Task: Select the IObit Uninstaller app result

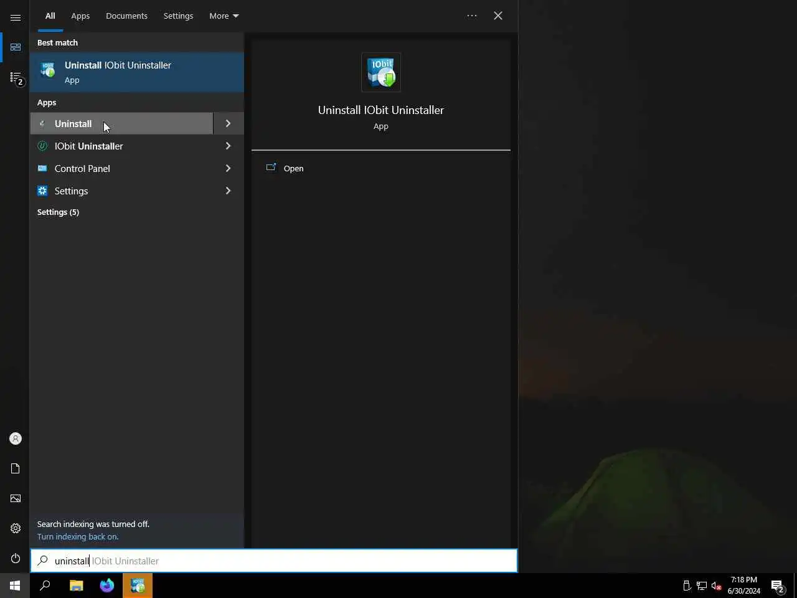Action: point(122,146)
